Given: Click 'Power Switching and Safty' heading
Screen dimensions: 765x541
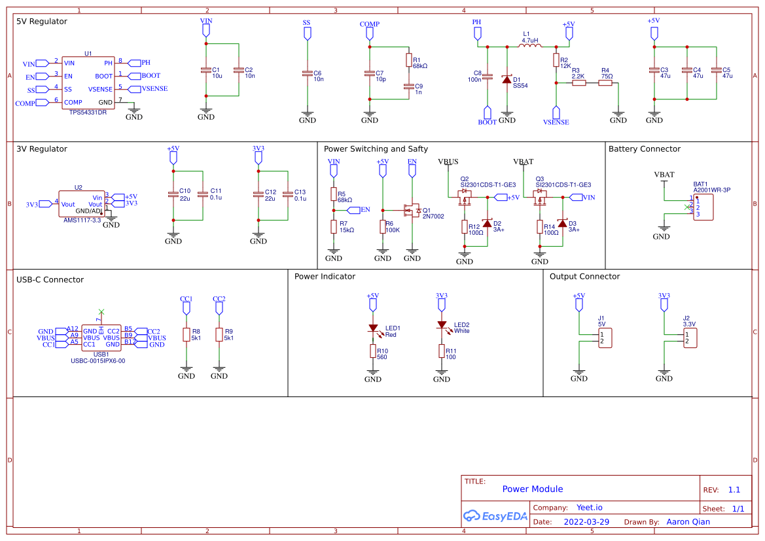Looking at the screenshot, I should pos(376,148).
